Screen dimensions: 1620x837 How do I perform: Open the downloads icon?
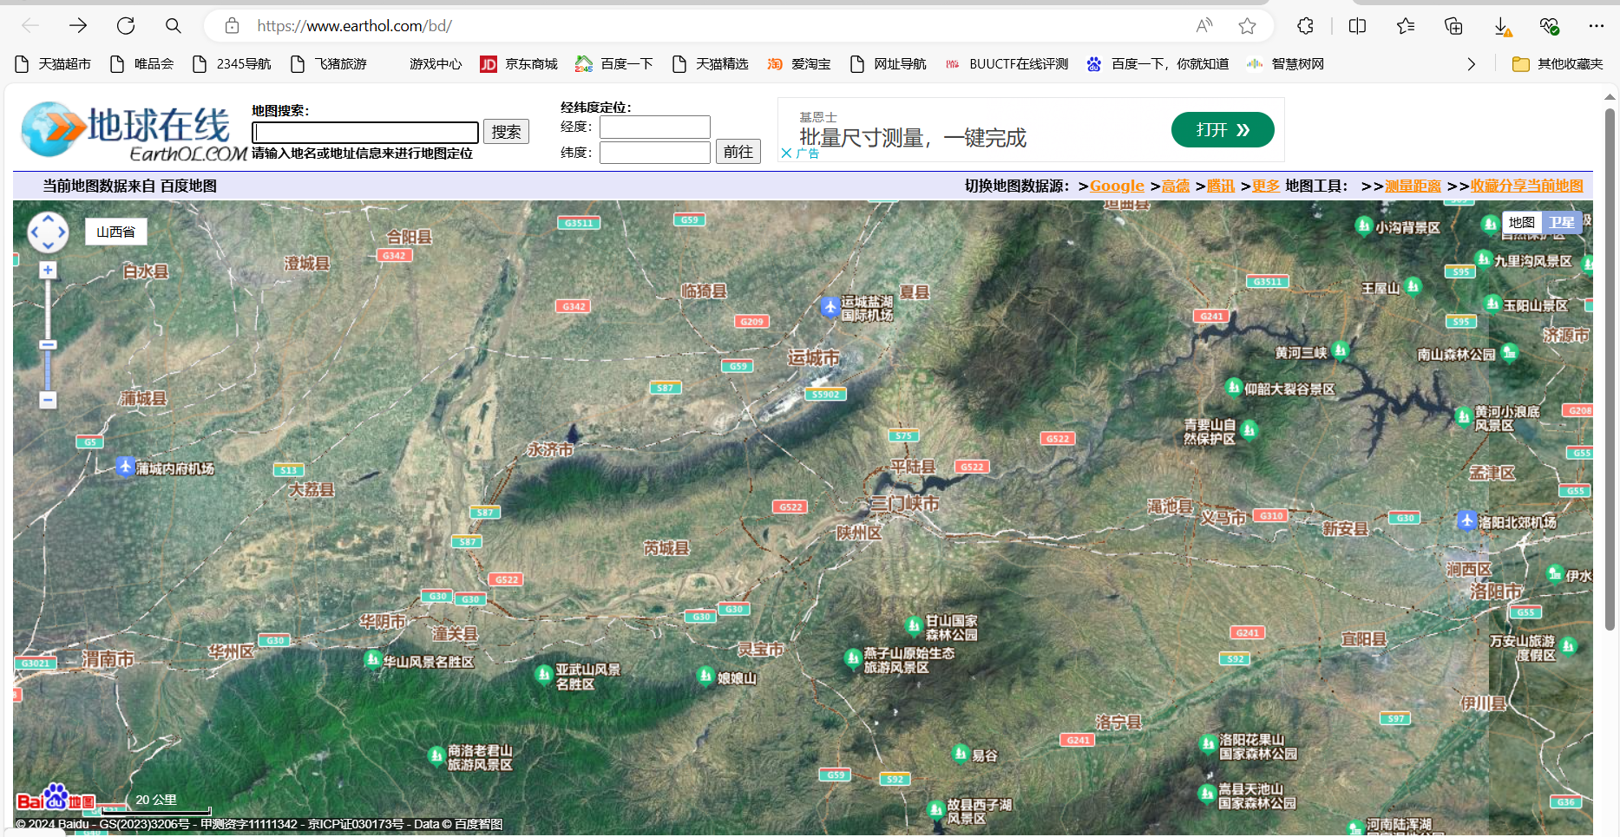click(x=1502, y=27)
